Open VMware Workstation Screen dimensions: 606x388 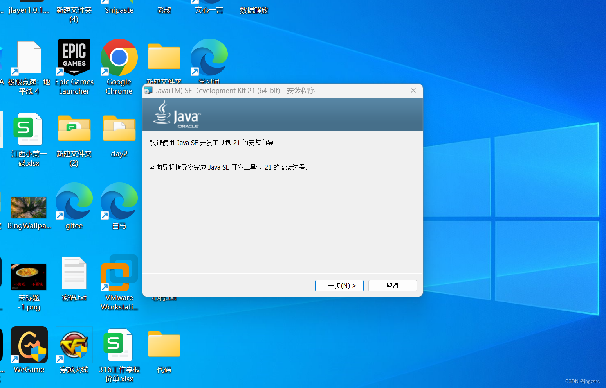[x=119, y=273]
